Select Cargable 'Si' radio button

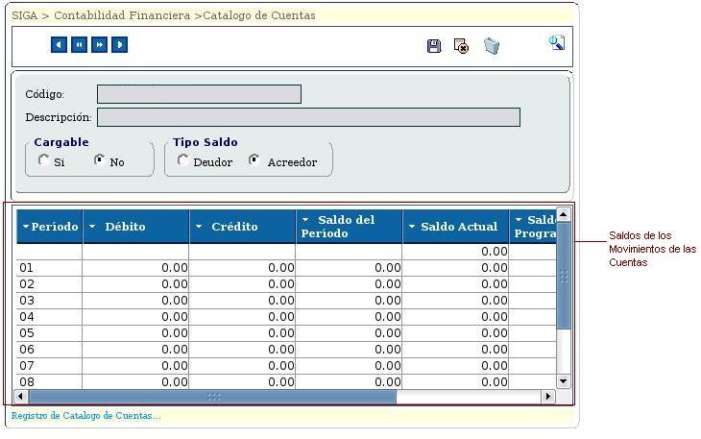(x=44, y=160)
